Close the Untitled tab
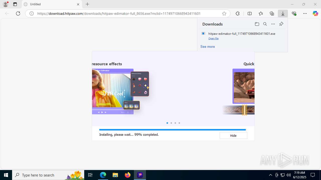This screenshot has width=321, height=180. point(78,4)
